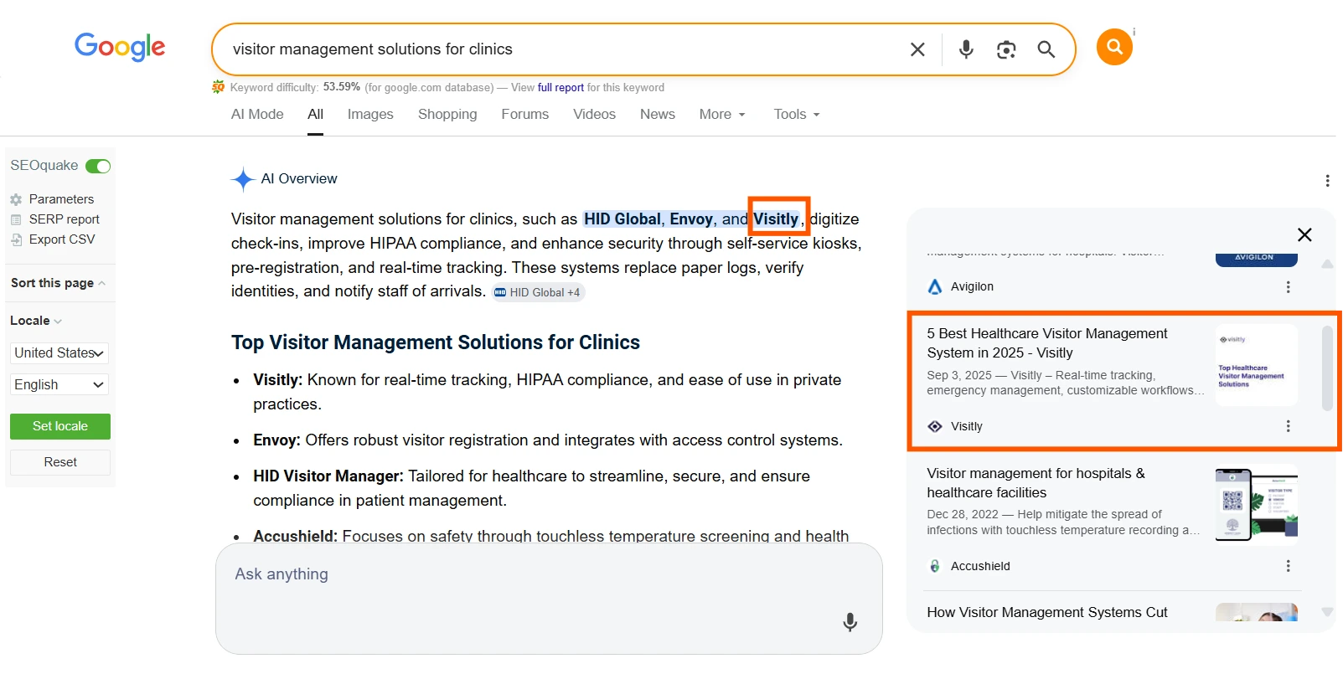Click the sources panel scrollbar thumb
The image size is (1343, 674).
1327,368
